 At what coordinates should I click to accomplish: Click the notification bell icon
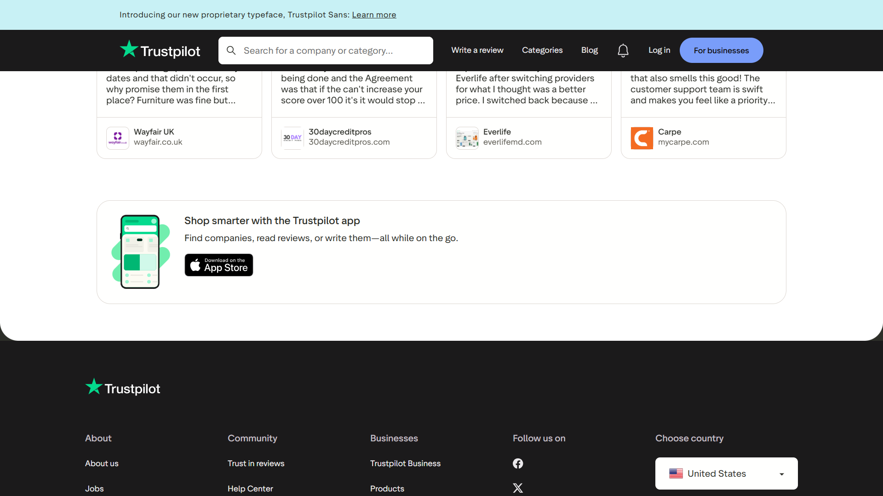(623, 51)
